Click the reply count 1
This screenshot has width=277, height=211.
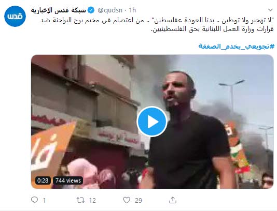point(44,200)
